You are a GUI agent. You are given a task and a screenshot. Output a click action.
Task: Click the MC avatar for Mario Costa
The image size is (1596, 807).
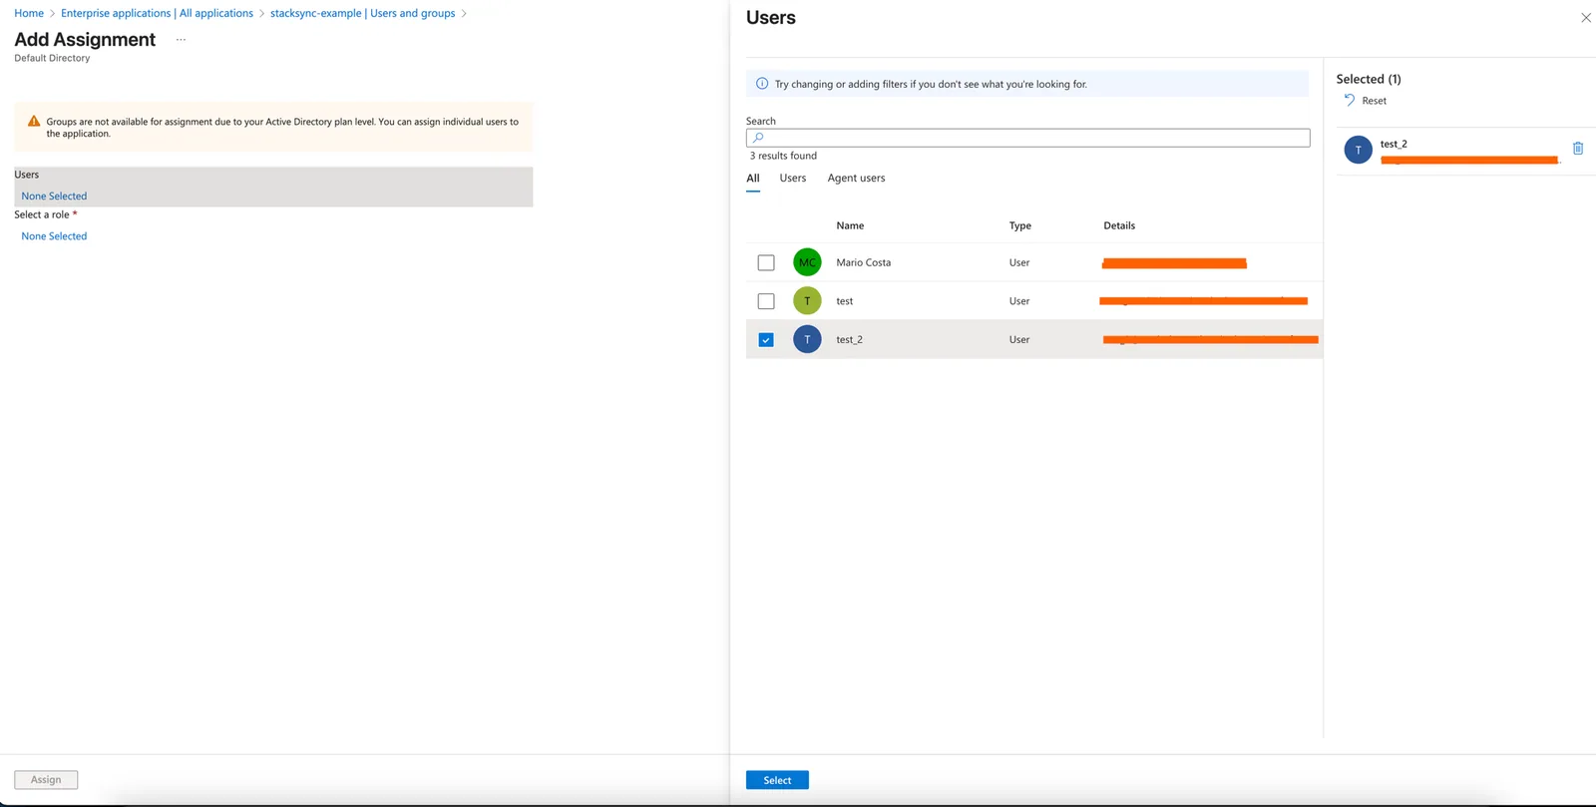[807, 262]
